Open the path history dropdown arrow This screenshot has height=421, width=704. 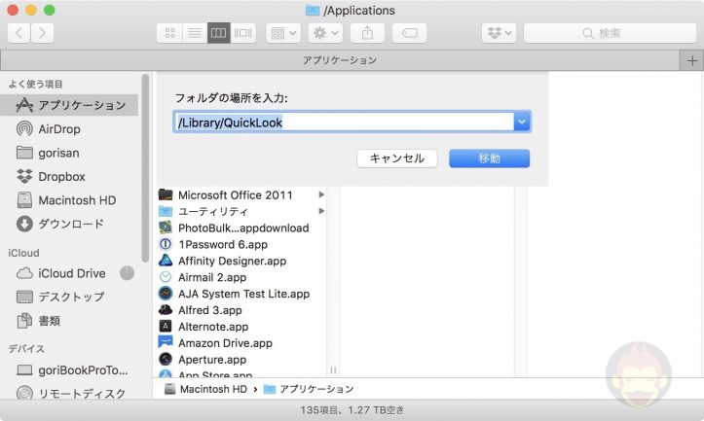tap(522, 122)
